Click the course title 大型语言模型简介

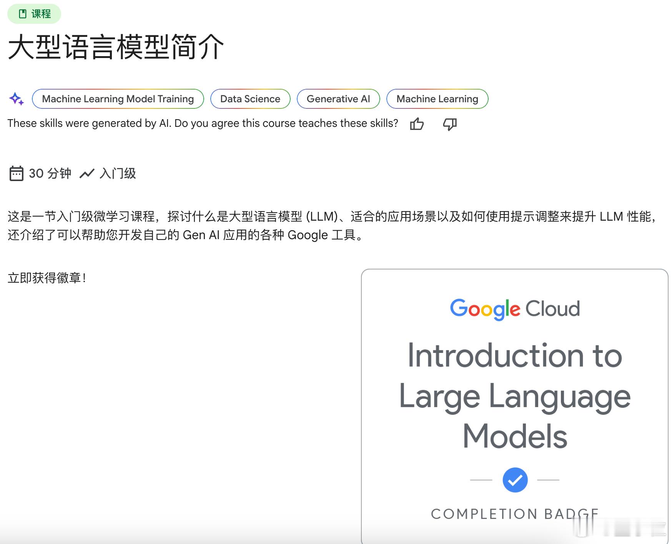tap(116, 47)
